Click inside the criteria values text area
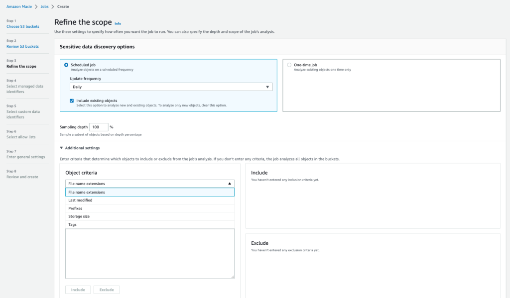The width and height of the screenshot is (510, 298). pyautogui.click(x=149, y=254)
